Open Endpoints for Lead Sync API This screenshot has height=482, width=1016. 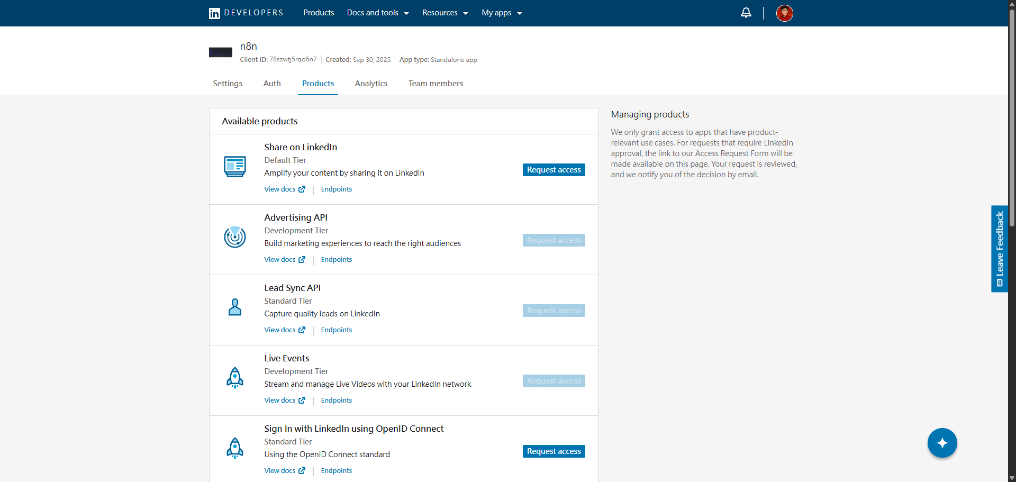335,330
